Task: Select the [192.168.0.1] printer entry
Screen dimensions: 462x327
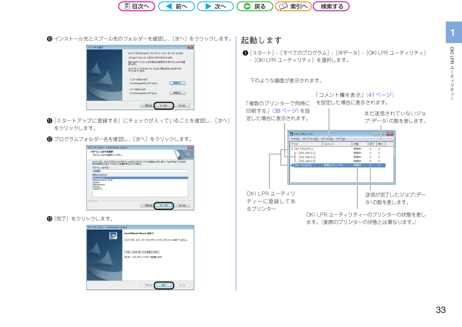Action: [x=307, y=153]
